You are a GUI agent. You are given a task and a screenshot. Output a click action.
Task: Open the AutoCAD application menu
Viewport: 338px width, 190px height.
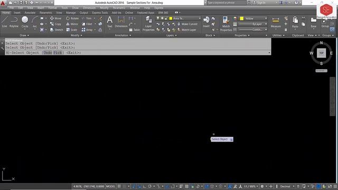3,3
